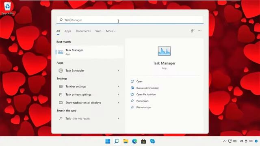Choose Pin to taskbar

144,107
